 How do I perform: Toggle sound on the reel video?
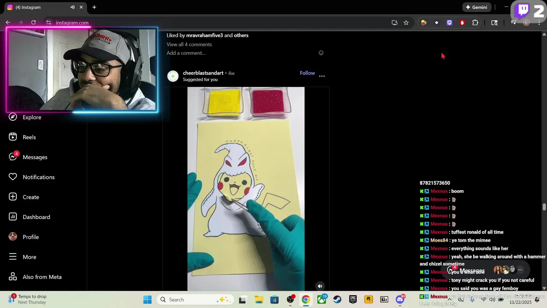click(x=320, y=286)
